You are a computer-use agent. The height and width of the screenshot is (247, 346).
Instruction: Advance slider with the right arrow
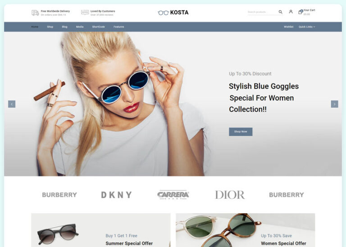[x=334, y=104]
